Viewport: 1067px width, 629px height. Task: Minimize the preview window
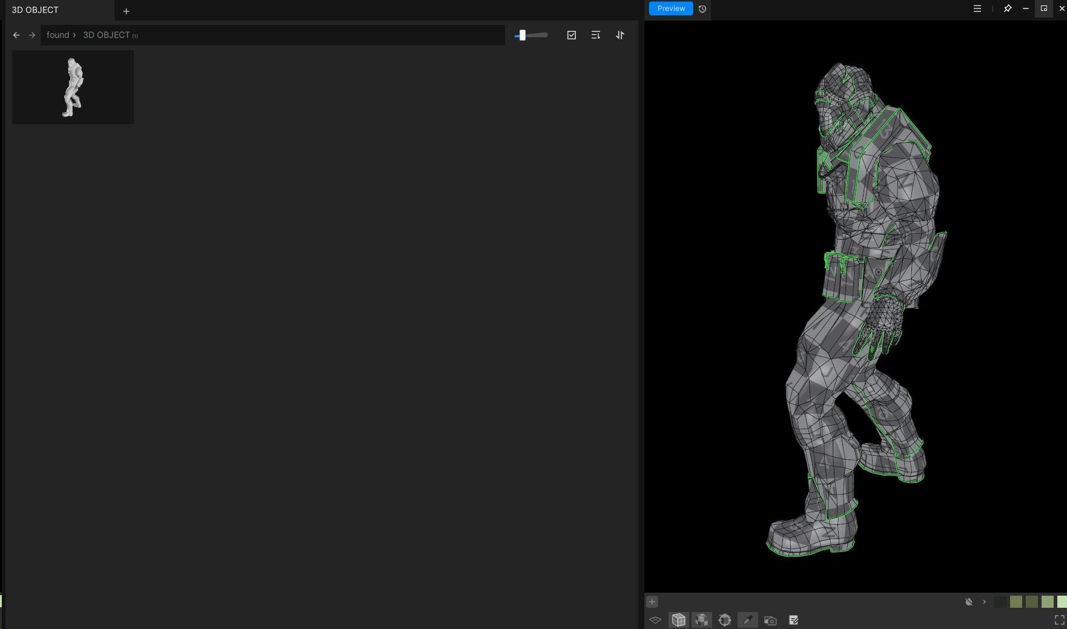(x=1026, y=8)
